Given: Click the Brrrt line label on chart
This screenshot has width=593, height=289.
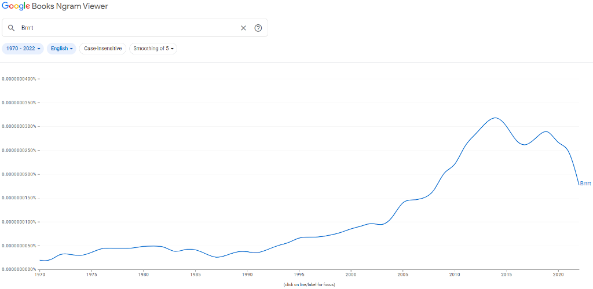Looking at the screenshot, I should pyautogui.click(x=585, y=184).
